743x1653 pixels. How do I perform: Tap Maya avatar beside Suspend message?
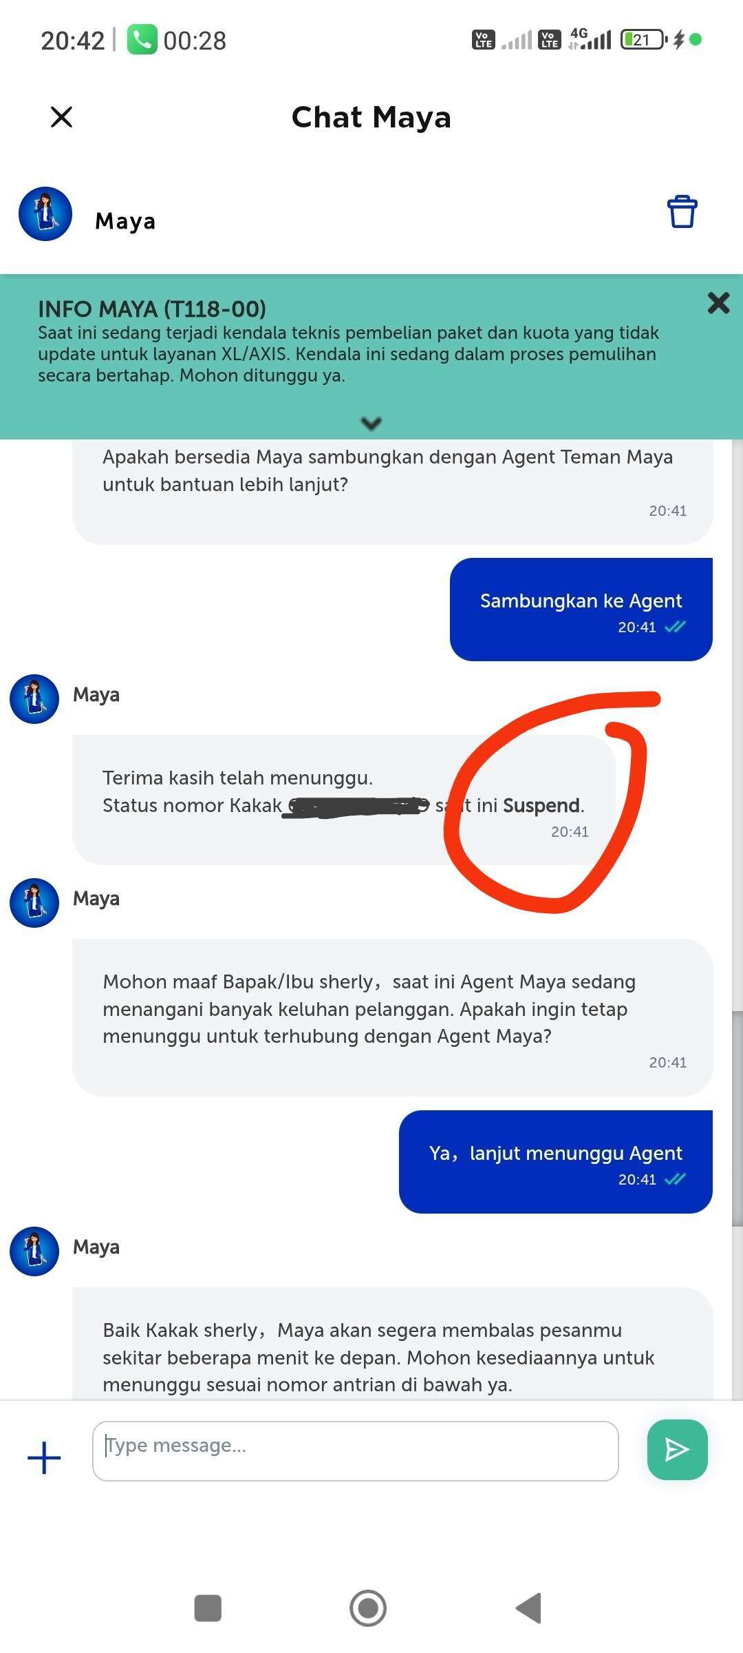pos(34,699)
